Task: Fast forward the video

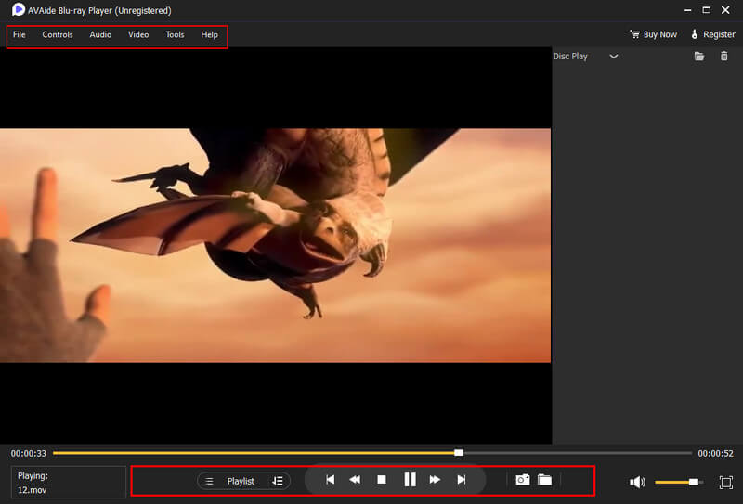Action: pyautogui.click(x=435, y=480)
